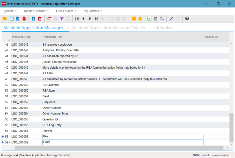Viewport: 235px width, 158px height.
Task: Click cell LSC_000043
Action: (x=20, y=50)
